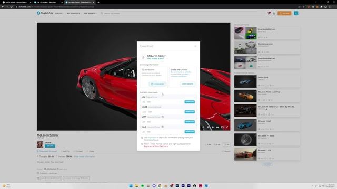Open the Buy 3D Models menu

(73, 13)
